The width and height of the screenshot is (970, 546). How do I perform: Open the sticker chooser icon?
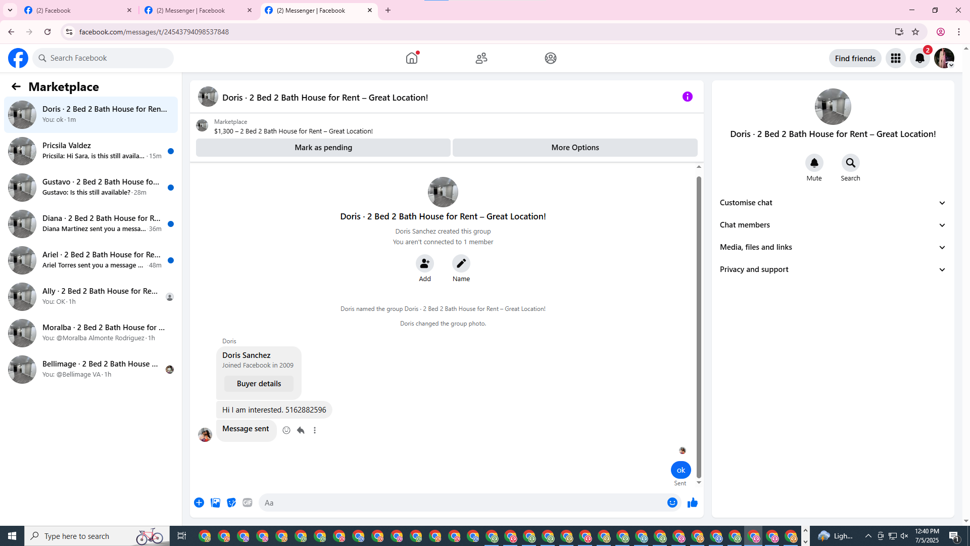[x=231, y=503]
